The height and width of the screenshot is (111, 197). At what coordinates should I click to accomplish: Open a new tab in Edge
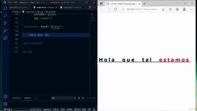coord(144,4)
